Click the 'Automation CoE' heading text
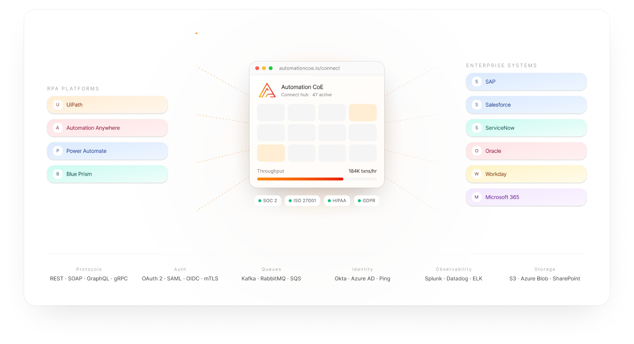634x344 pixels. pos(302,87)
